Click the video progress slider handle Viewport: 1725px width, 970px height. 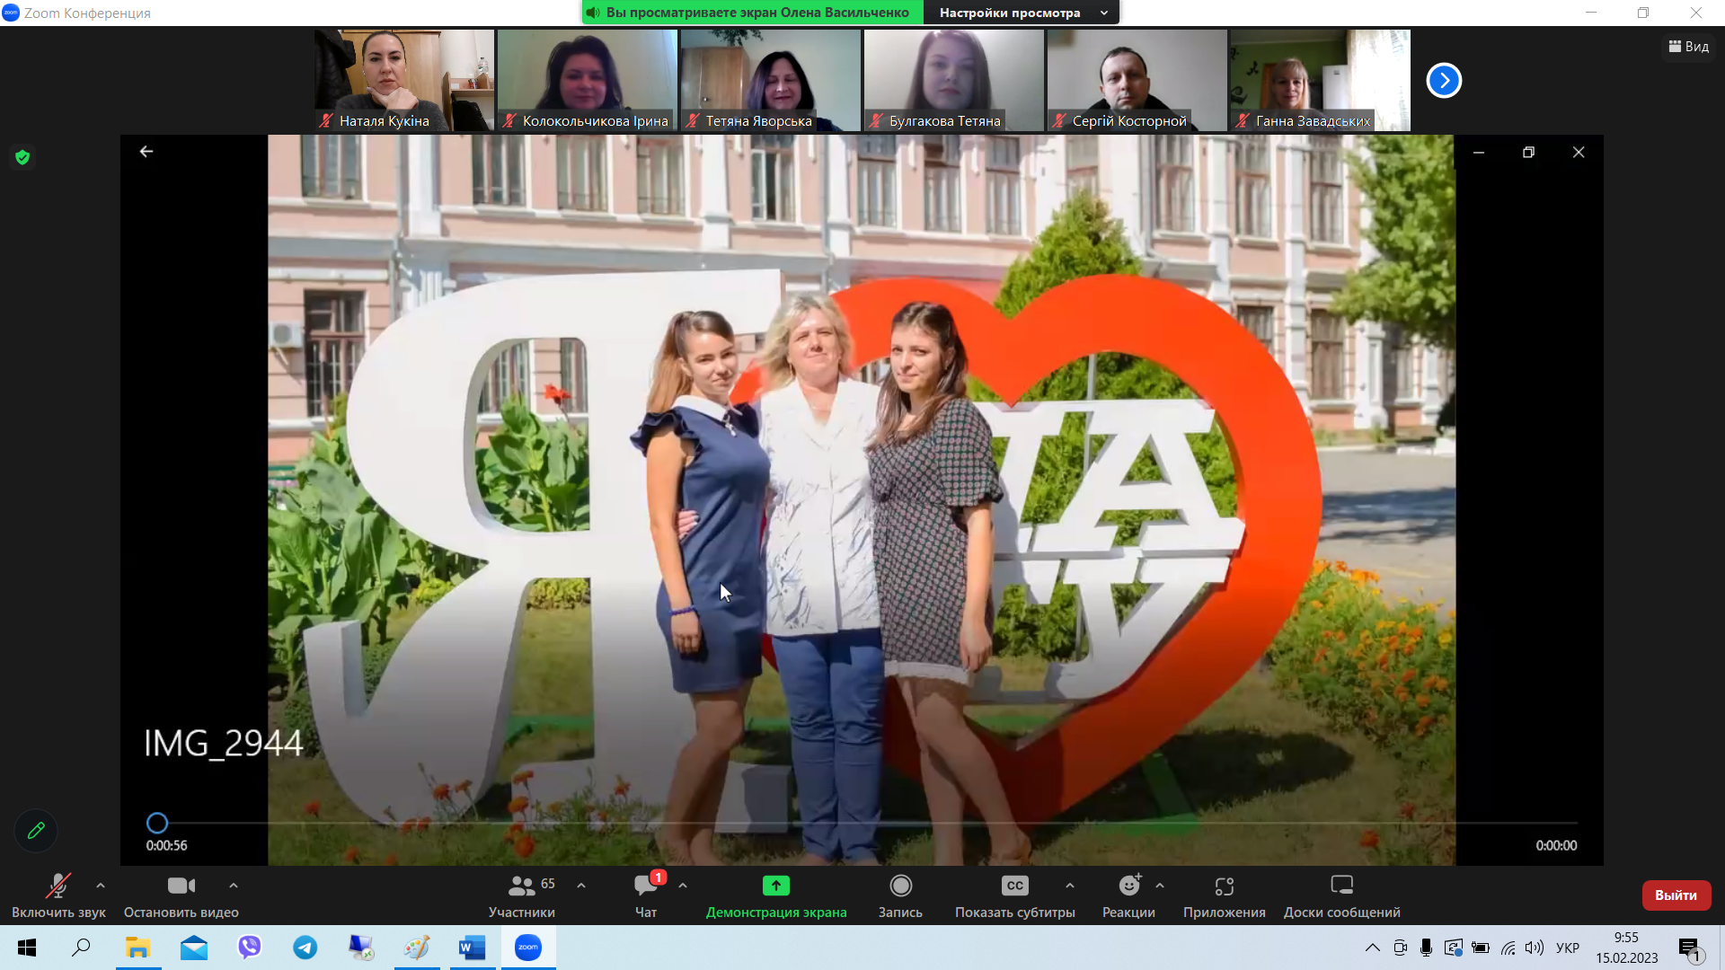[157, 823]
